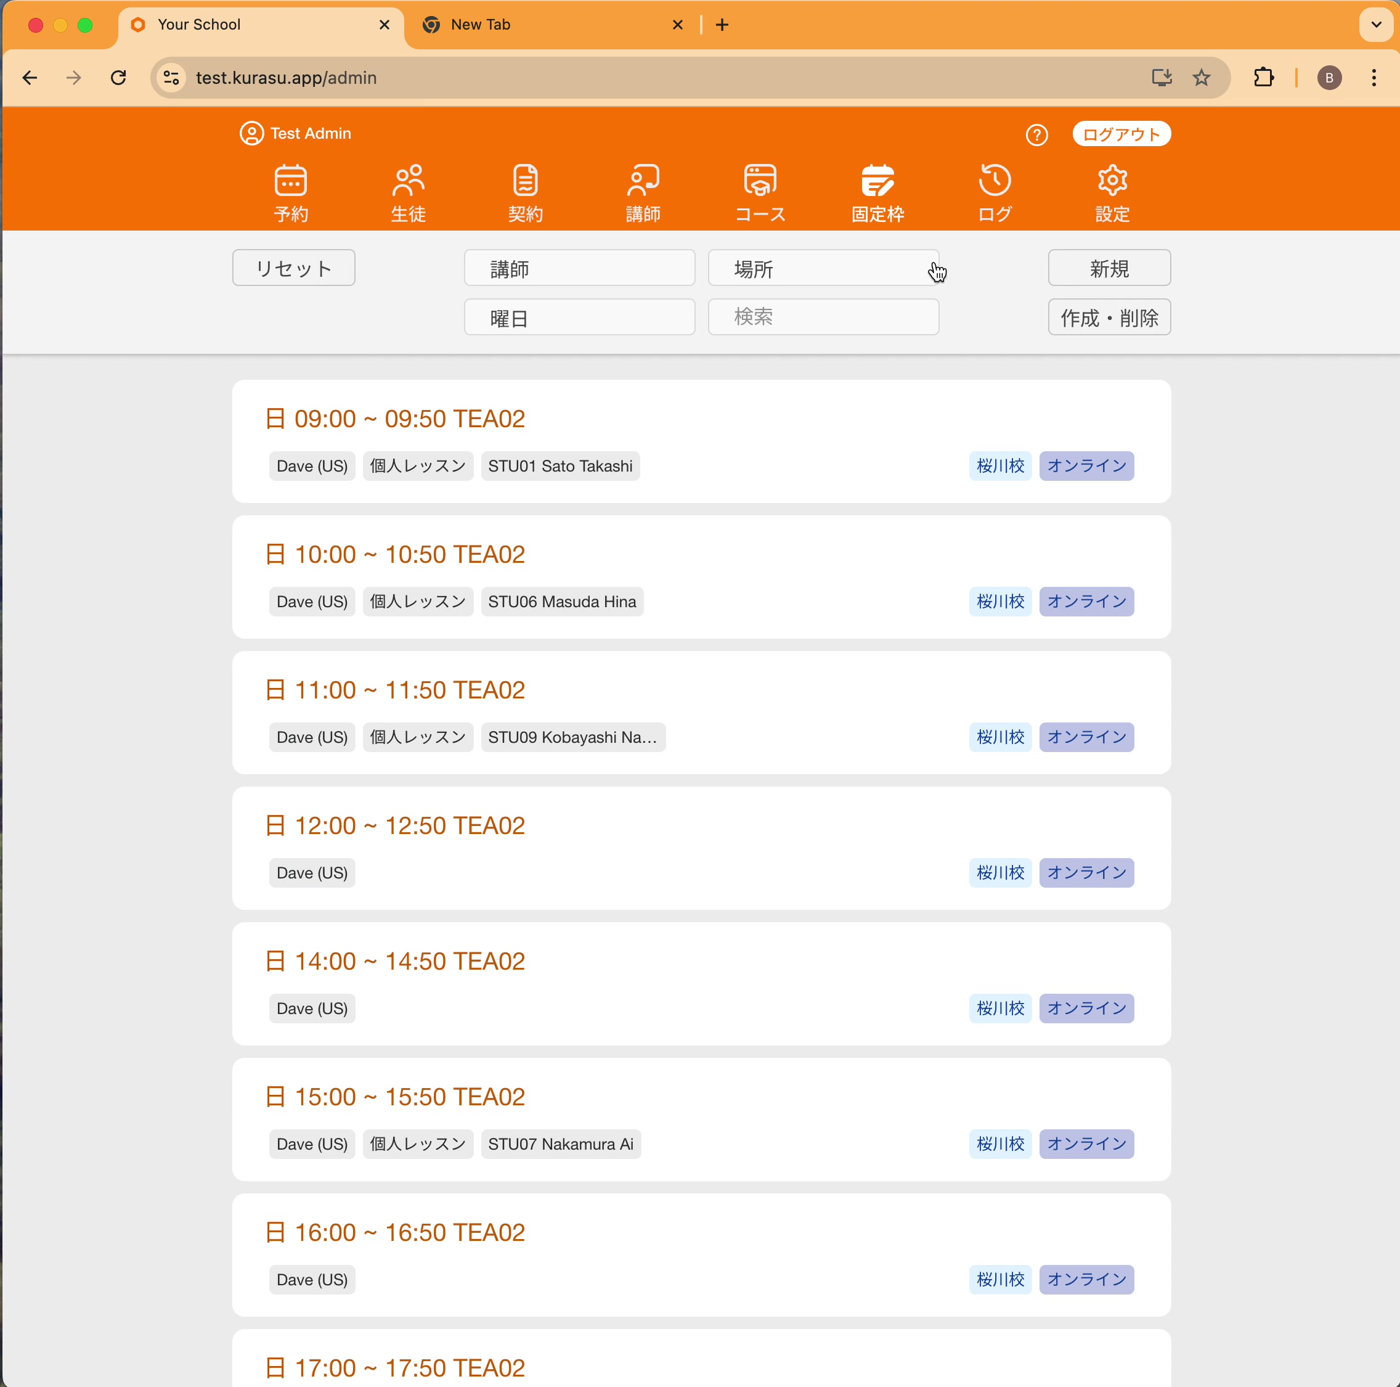Click the 検索 search input field
Screen dimensions: 1400x1387
point(823,317)
